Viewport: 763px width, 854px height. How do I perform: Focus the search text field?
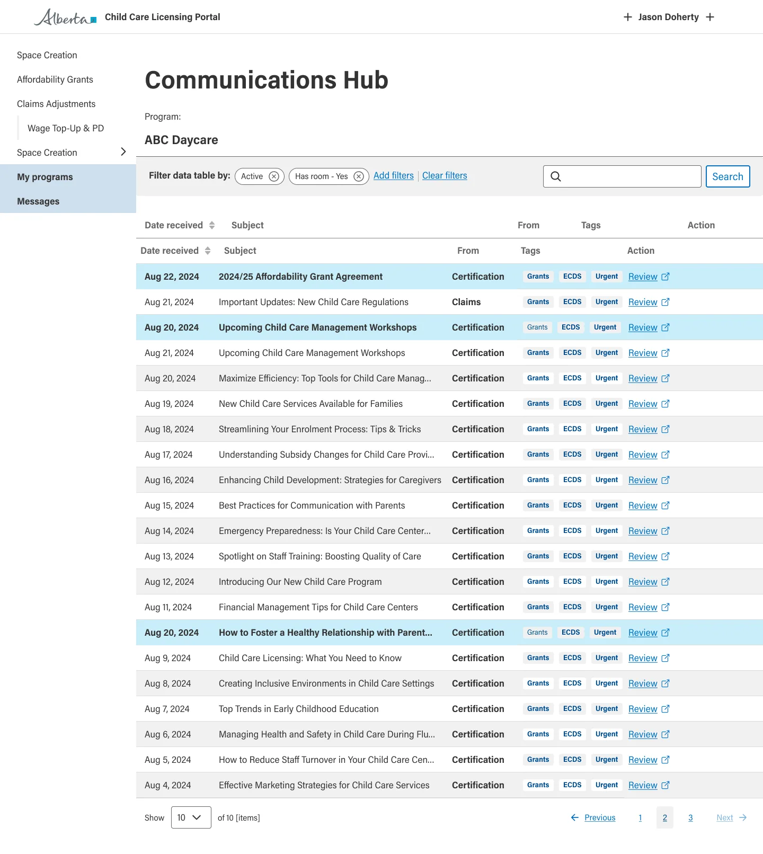point(622,176)
